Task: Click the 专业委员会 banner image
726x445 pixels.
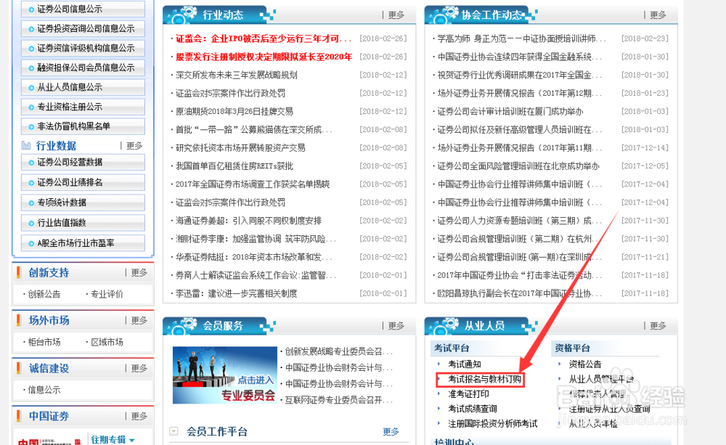Action: 224,375
